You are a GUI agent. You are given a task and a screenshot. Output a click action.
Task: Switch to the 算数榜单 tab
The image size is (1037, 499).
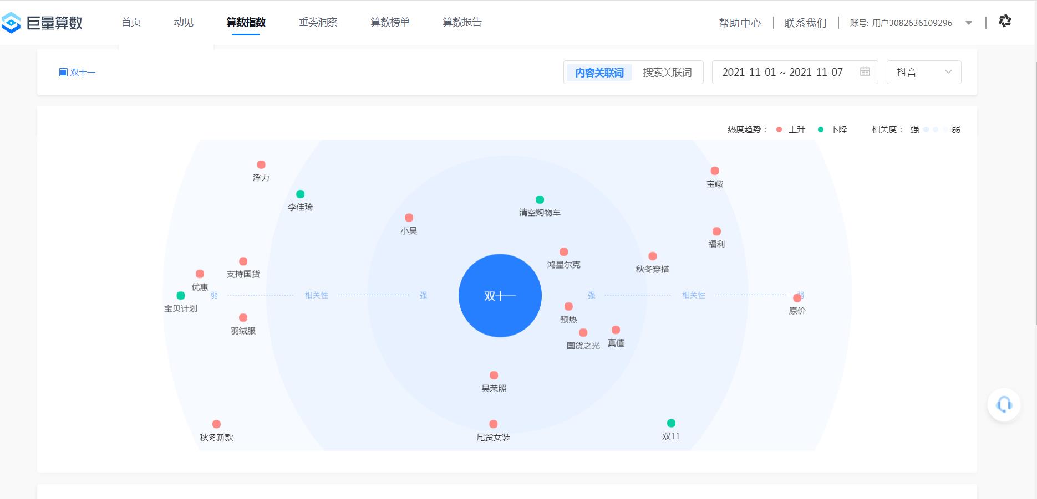pos(390,22)
